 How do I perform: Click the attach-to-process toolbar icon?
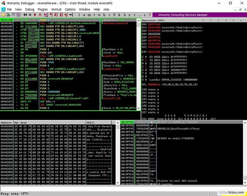pos(8,15)
